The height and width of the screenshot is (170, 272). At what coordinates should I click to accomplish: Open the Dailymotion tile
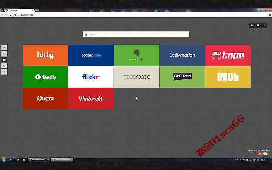(182, 55)
